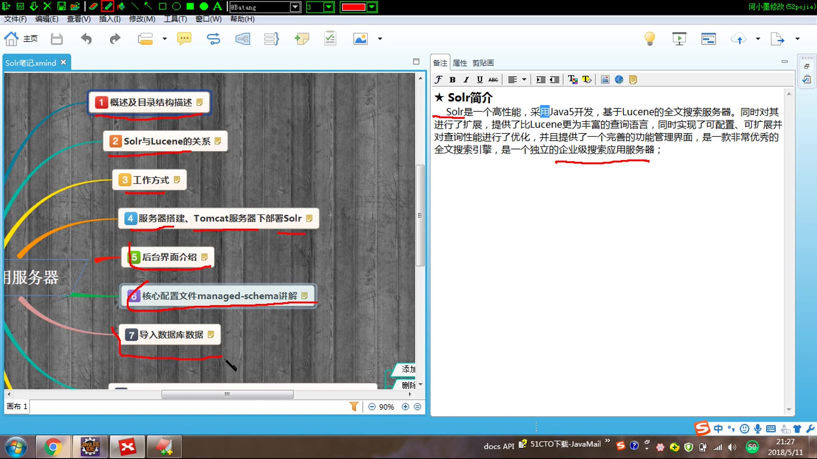Image resolution: width=817 pixels, height=459 pixels.
Task: Select topic 导入数据库数据
Action: click(x=170, y=335)
